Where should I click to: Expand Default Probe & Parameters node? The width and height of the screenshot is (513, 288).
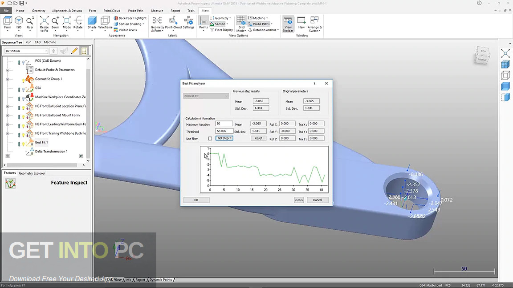(8, 70)
